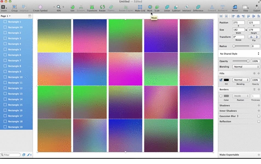Click the black Fill color swatch
This screenshot has width=261, height=164.
pos(227,80)
